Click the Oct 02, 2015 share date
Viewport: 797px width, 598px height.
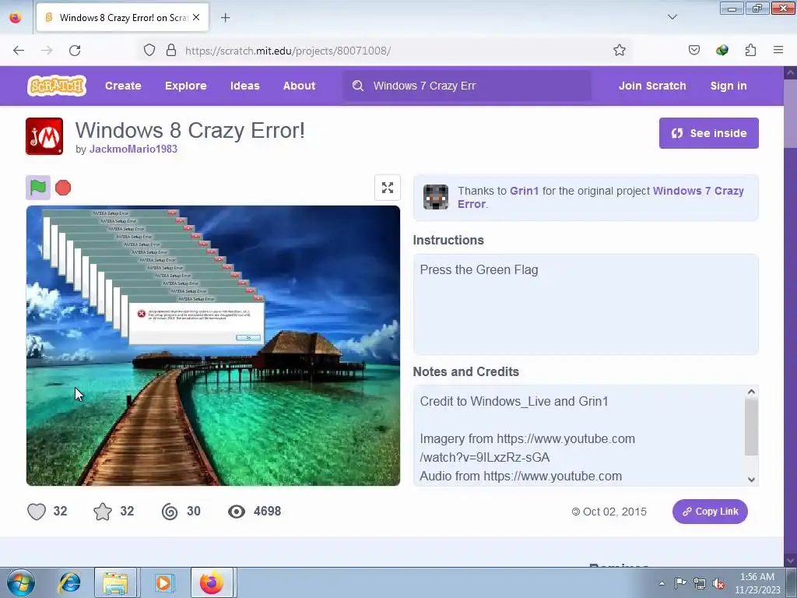click(x=615, y=512)
